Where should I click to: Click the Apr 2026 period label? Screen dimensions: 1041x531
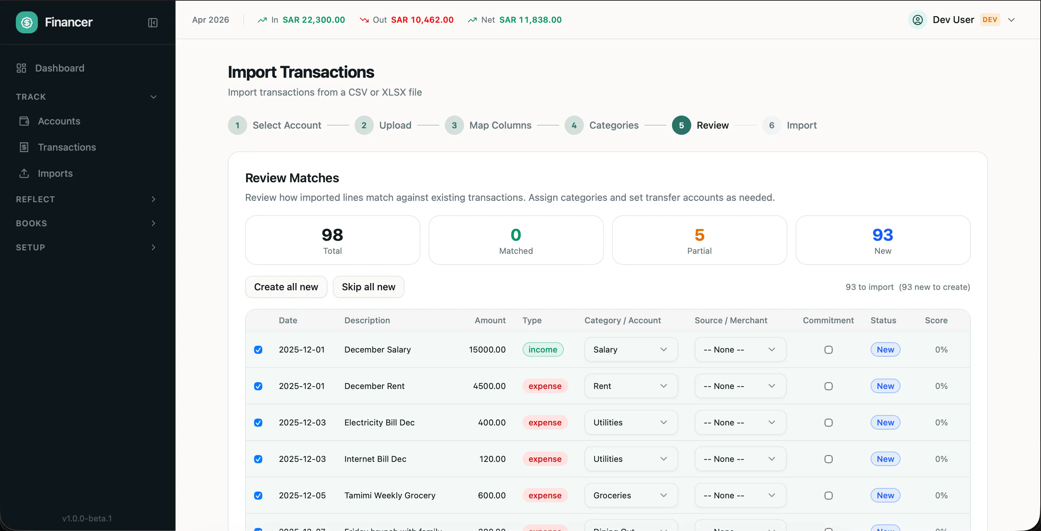[x=211, y=20]
